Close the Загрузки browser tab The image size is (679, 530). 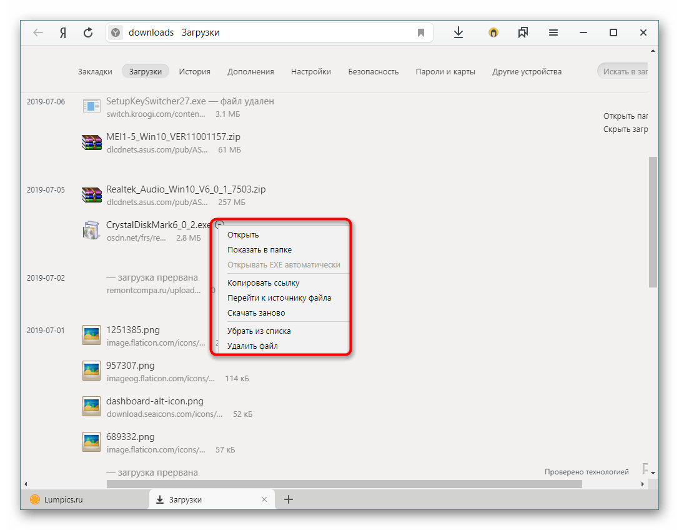(x=264, y=499)
